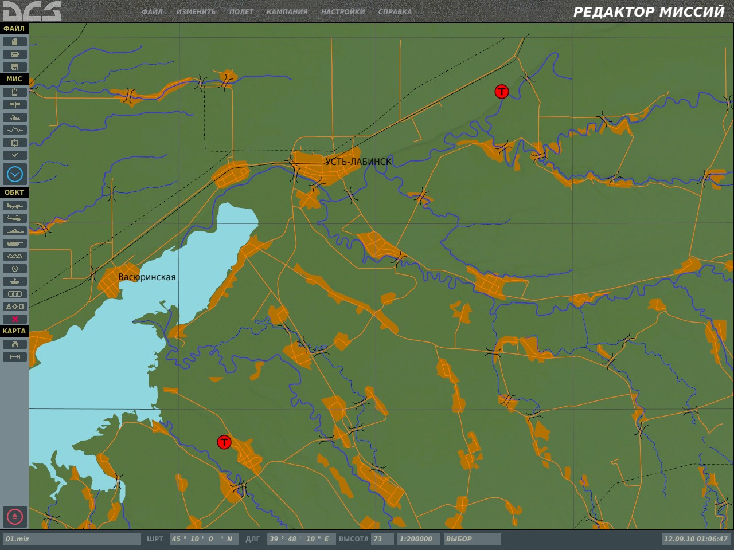Click the red X delete object button

[x=15, y=319]
